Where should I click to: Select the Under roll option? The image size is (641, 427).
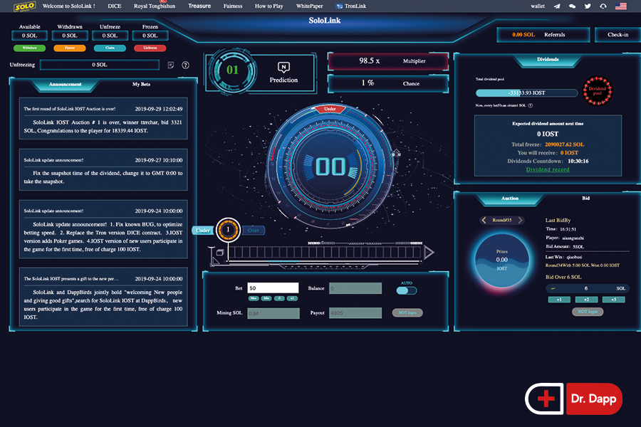[203, 231]
